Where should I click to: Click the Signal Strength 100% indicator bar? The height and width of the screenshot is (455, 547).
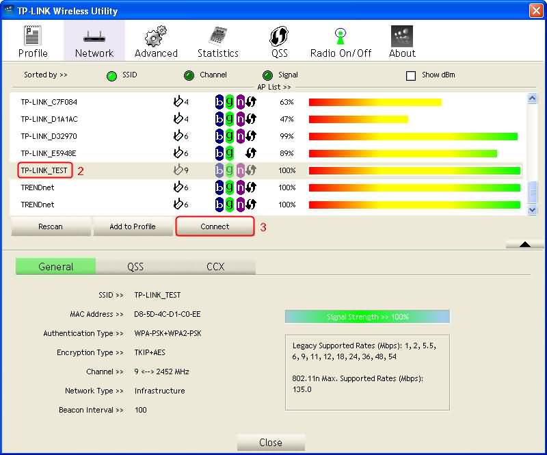pos(367,317)
